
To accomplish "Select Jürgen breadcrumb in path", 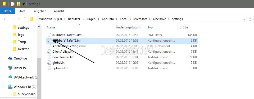I will (x=91, y=19).
